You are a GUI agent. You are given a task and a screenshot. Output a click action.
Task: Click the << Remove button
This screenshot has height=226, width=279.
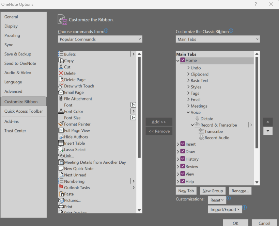click(159, 131)
